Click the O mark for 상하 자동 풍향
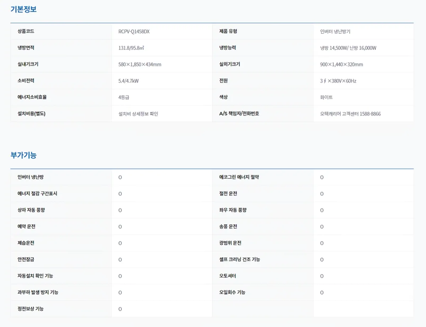The image size is (426, 327). pyautogui.click(x=120, y=210)
